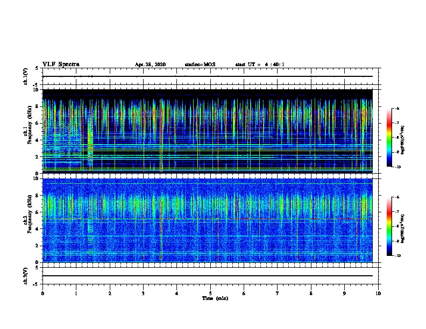
Task: Click time axis tick label "9"
Action: point(344,294)
